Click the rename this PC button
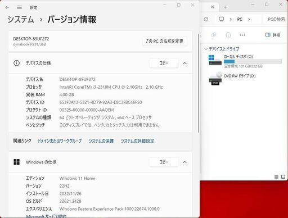The image size is (288, 218). click(x=164, y=41)
